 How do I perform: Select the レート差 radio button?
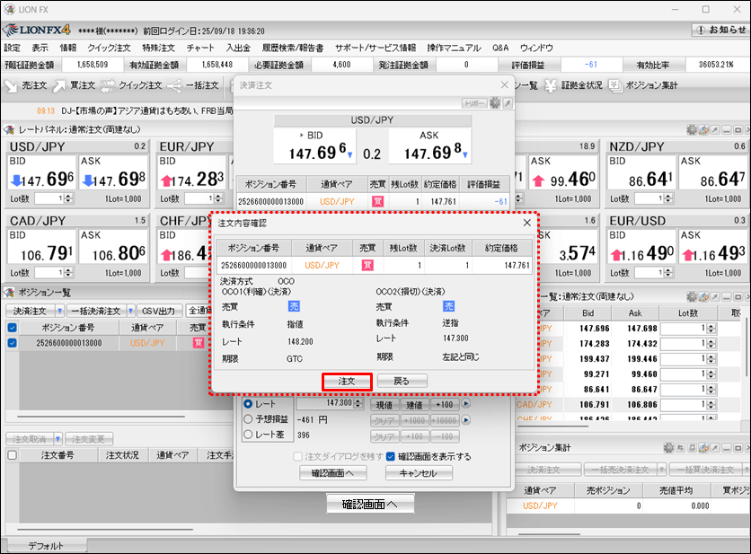pos(248,434)
